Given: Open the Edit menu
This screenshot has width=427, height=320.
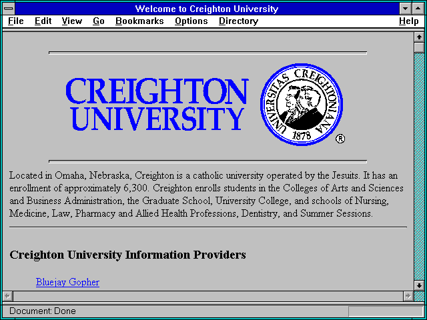Looking at the screenshot, I should [43, 21].
